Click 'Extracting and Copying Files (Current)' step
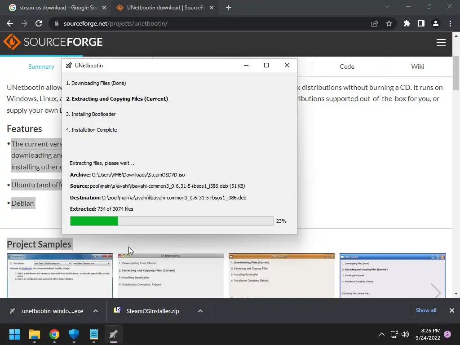This screenshot has height=345, width=460. [117, 99]
